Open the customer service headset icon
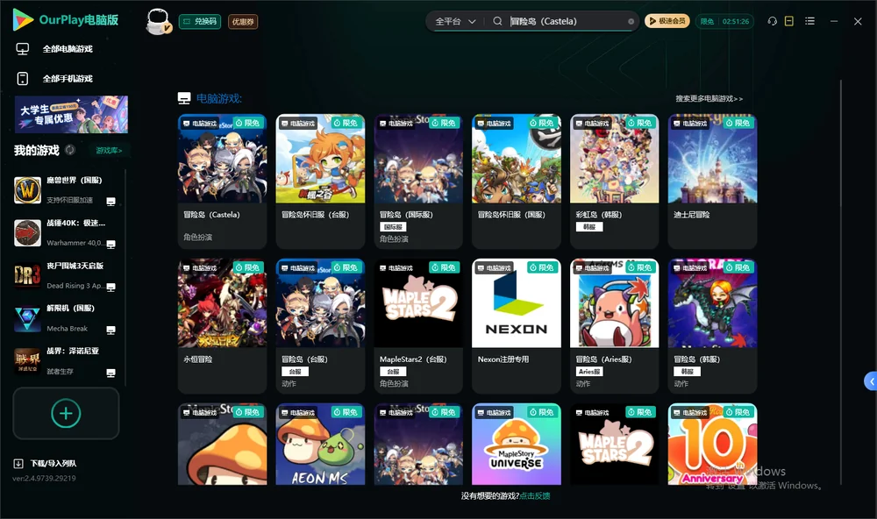Viewport: 877px width, 519px height. pos(772,21)
